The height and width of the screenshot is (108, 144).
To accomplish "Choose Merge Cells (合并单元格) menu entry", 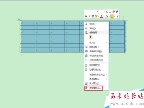I will [96, 51].
